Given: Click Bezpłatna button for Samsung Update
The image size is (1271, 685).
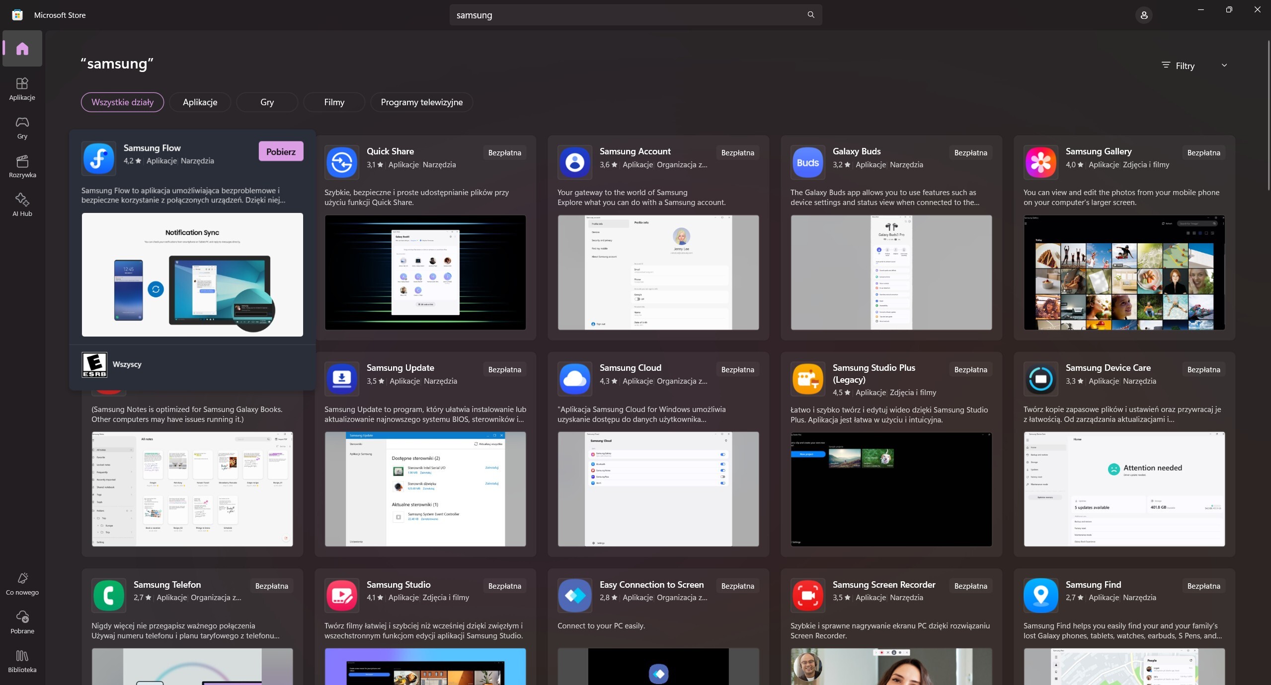Looking at the screenshot, I should tap(504, 370).
